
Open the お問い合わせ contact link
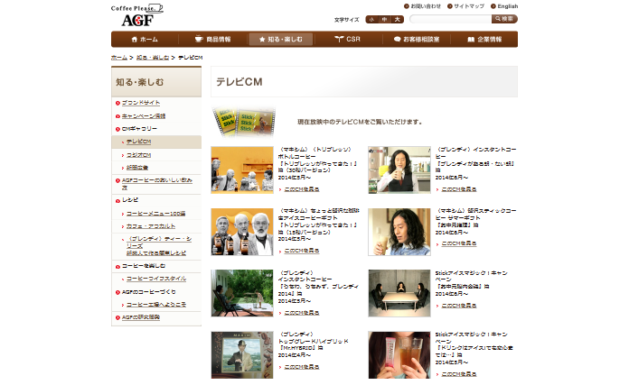click(x=422, y=6)
